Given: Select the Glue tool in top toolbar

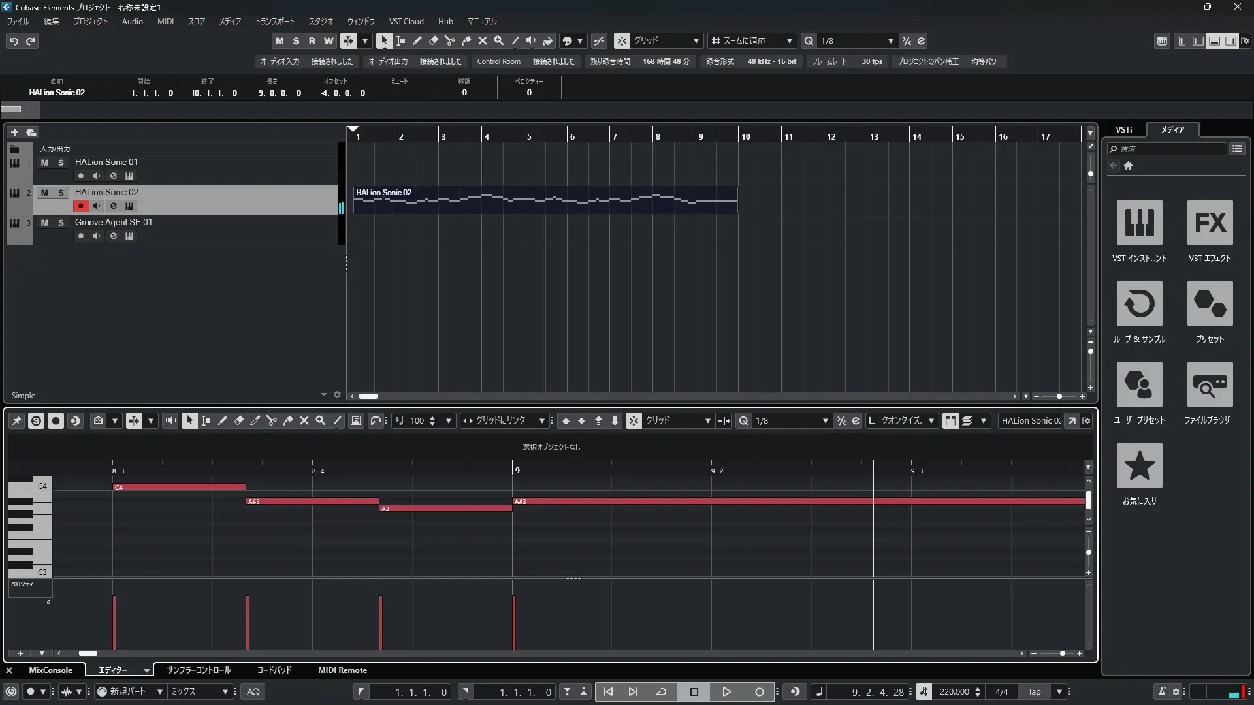Looking at the screenshot, I should click(466, 40).
